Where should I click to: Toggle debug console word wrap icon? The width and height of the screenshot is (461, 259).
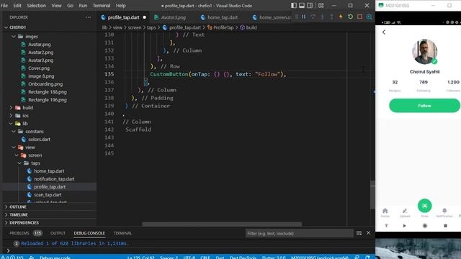(x=359, y=233)
